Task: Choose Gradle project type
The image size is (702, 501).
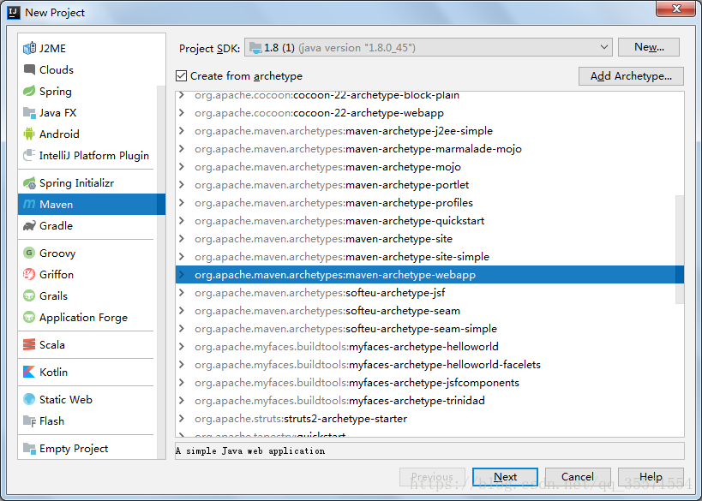Action: tap(87, 225)
